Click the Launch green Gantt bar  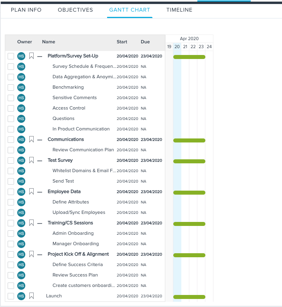click(x=189, y=297)
